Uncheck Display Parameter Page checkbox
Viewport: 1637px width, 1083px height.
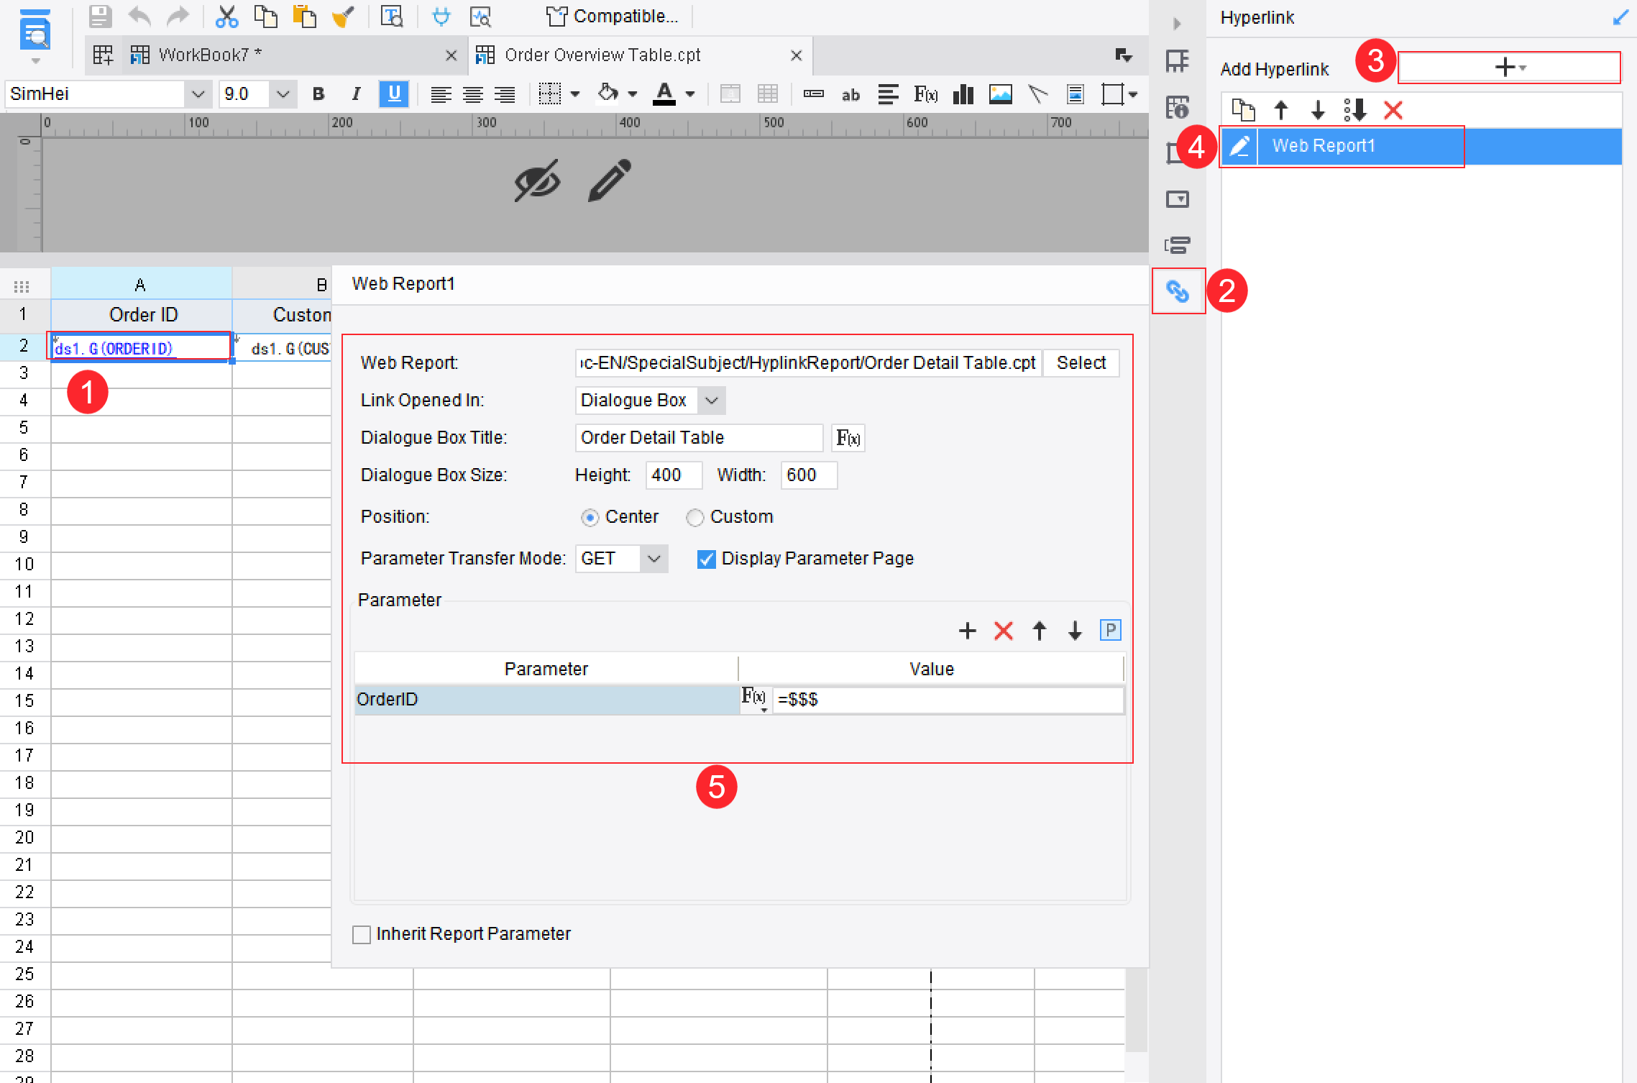706,559
